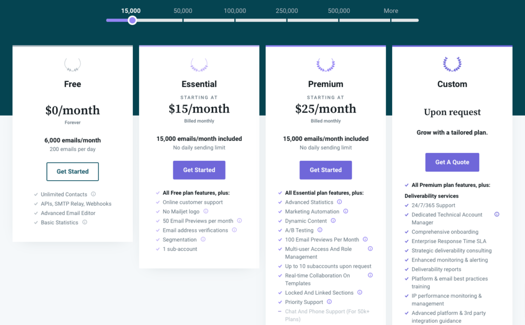Click Get Started under Premium plan
Viewport: 525px width, 325px height.
(326, 170)
